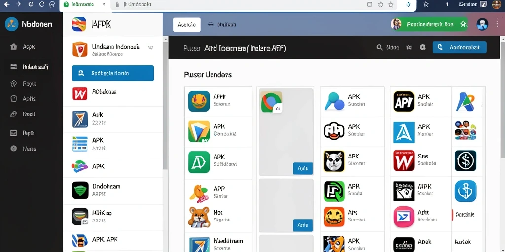Click the bookmark star in the address bar
Image resolution: width=505 pixels, height=252 pixels.
point(391,4)
